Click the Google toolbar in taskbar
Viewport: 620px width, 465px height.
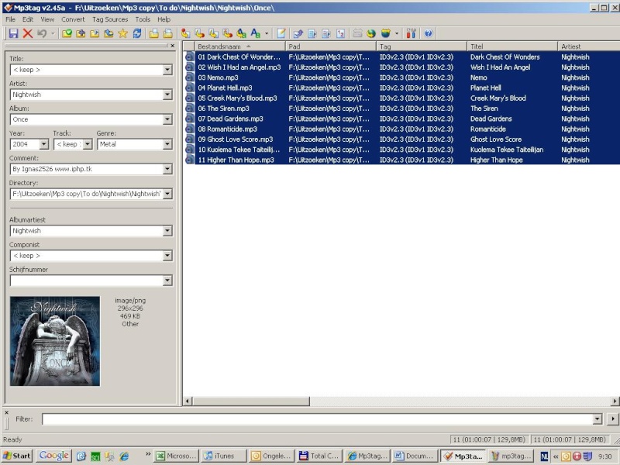click(54, 456)
